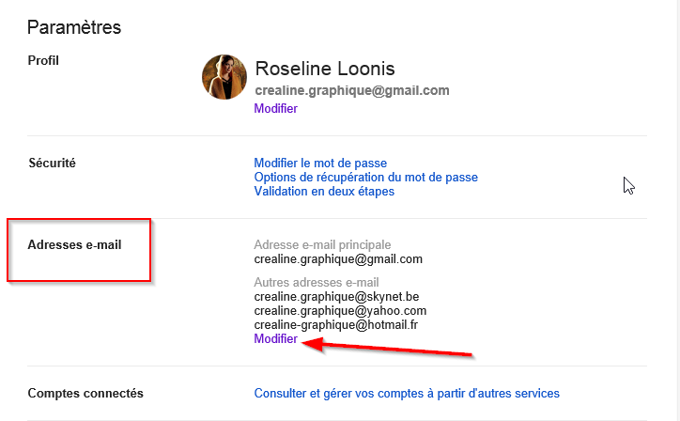
Task: Select crealine-graphique@hotmail.fr address
Action: point(336,324)
